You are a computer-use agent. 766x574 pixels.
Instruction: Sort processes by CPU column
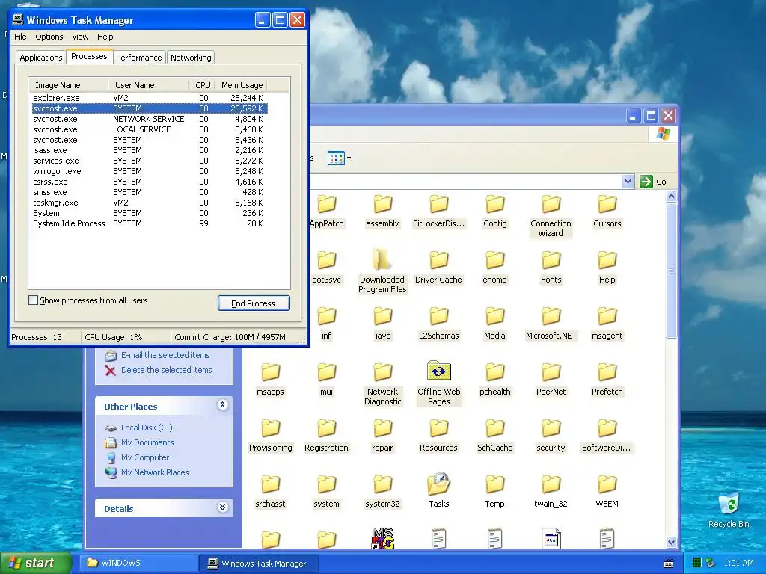[202, 85]
